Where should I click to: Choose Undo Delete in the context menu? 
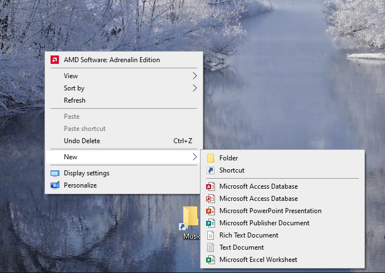click(x=82, y=141)
